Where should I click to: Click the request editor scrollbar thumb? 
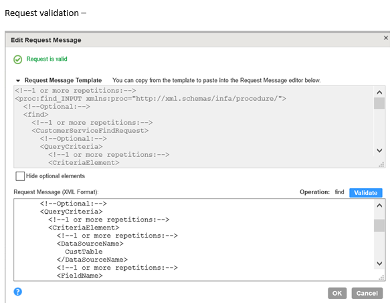coord(379,226)
